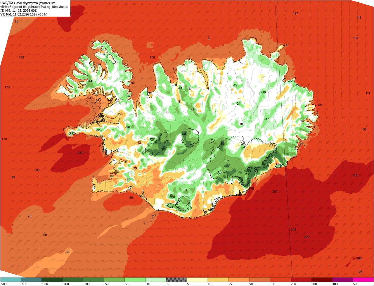The image size is (374, 286).
Task: Click the magenta legend swatch above 500
Action: pos(363,280)
